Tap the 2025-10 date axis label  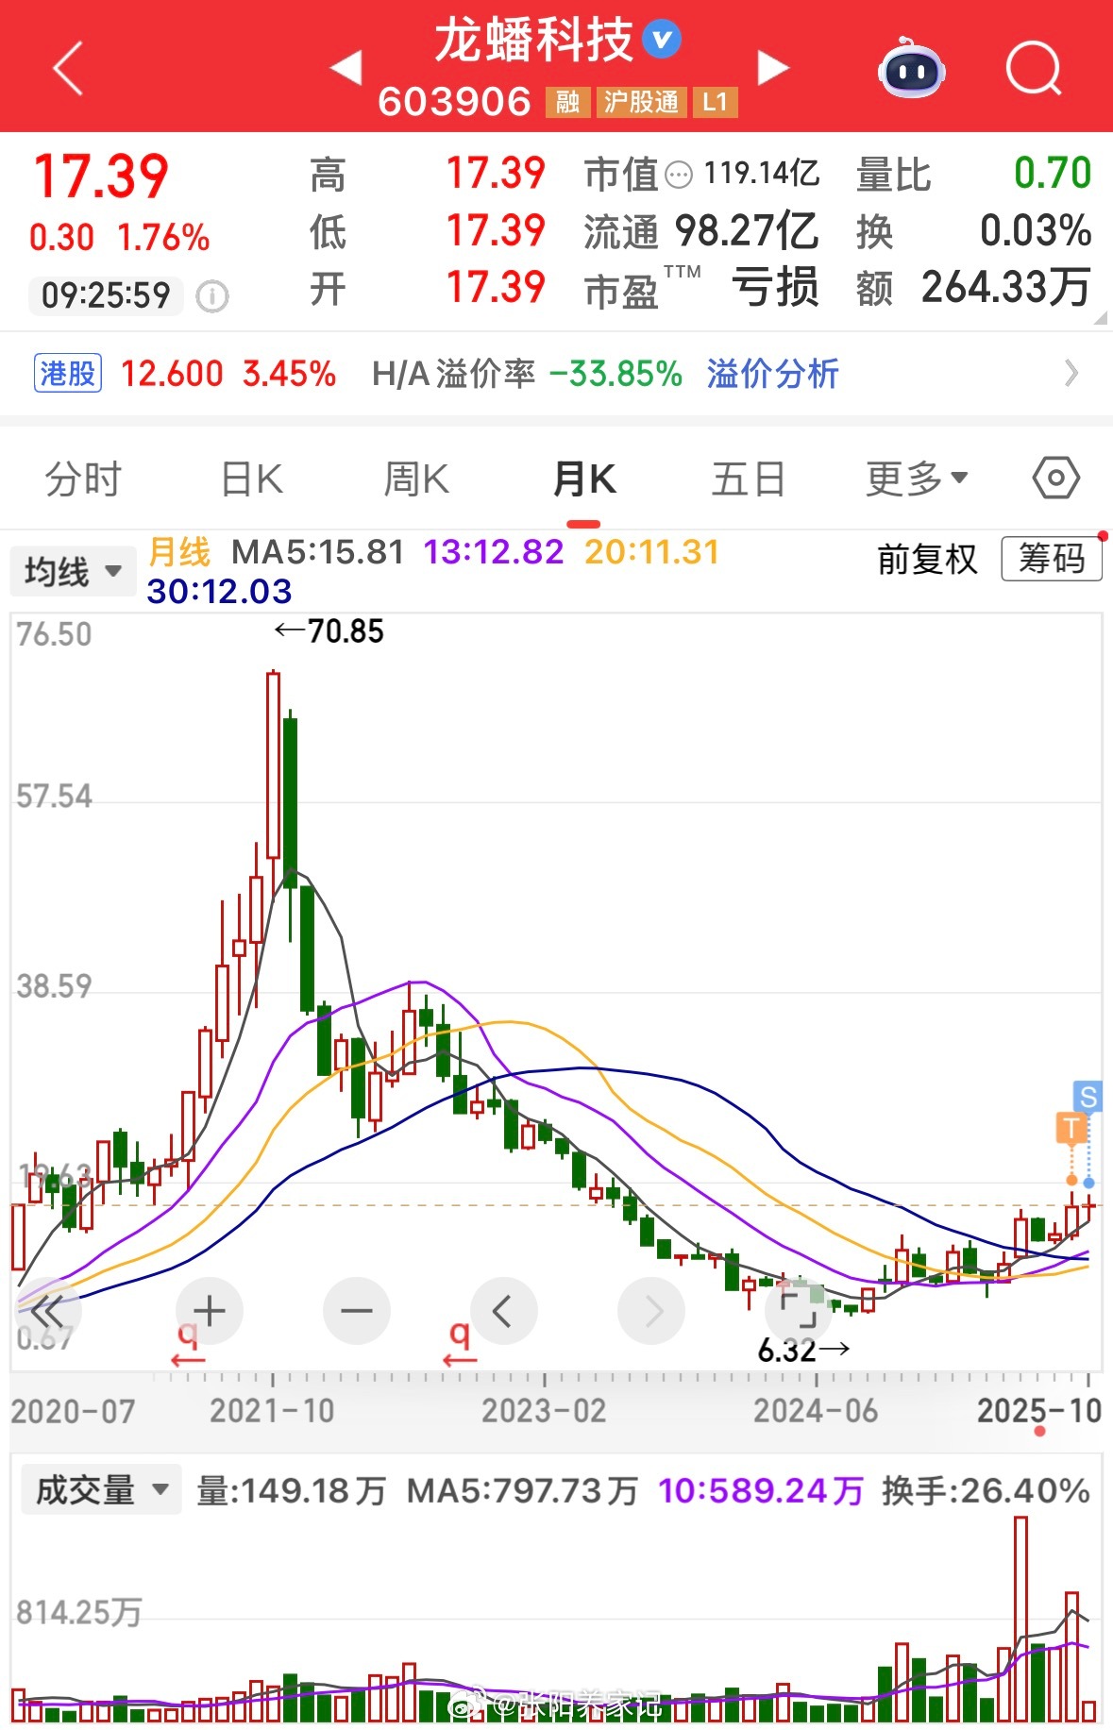click(x=1039, y=1411)
